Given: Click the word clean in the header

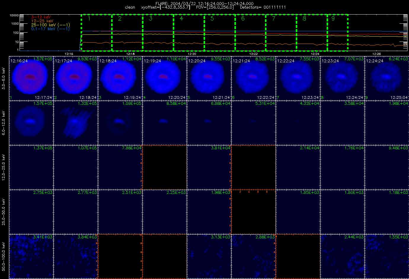Looking at the screenshot, I should [x=130, y=7].
